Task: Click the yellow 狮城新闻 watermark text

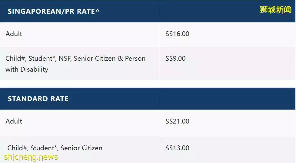Action: tap(275, 10)
